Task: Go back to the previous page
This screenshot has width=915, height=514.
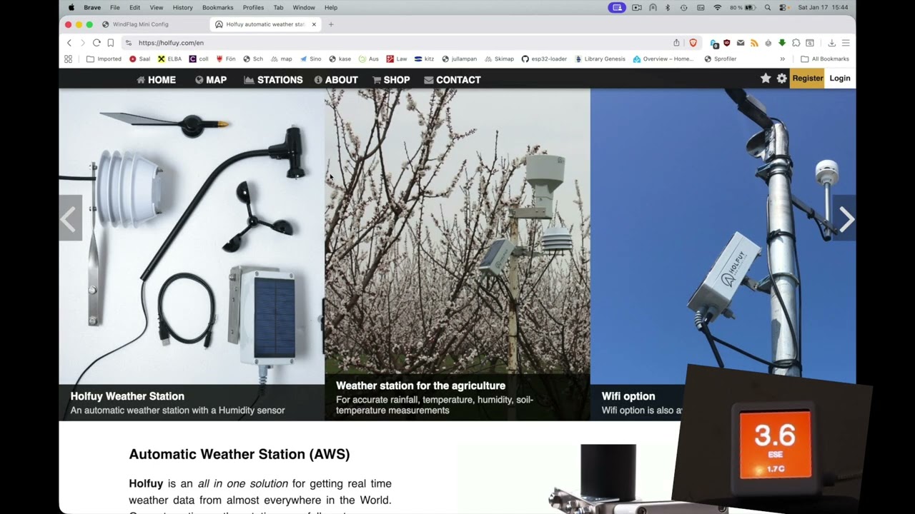Action: pos(69,43)
